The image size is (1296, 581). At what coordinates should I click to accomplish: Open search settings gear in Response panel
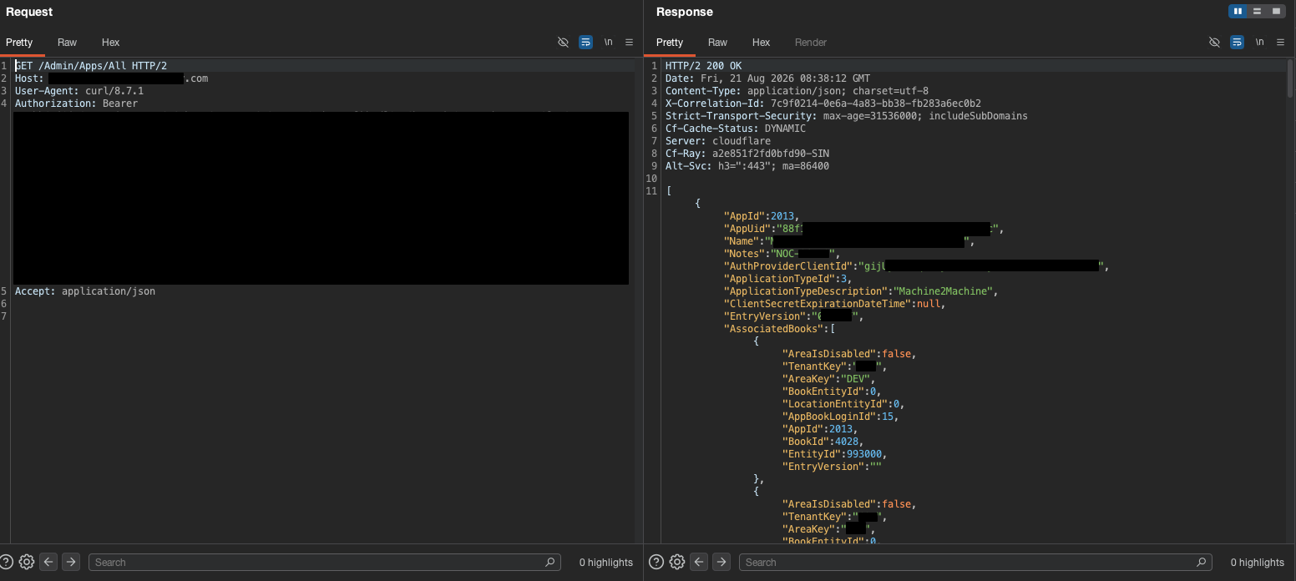[677, 562]
